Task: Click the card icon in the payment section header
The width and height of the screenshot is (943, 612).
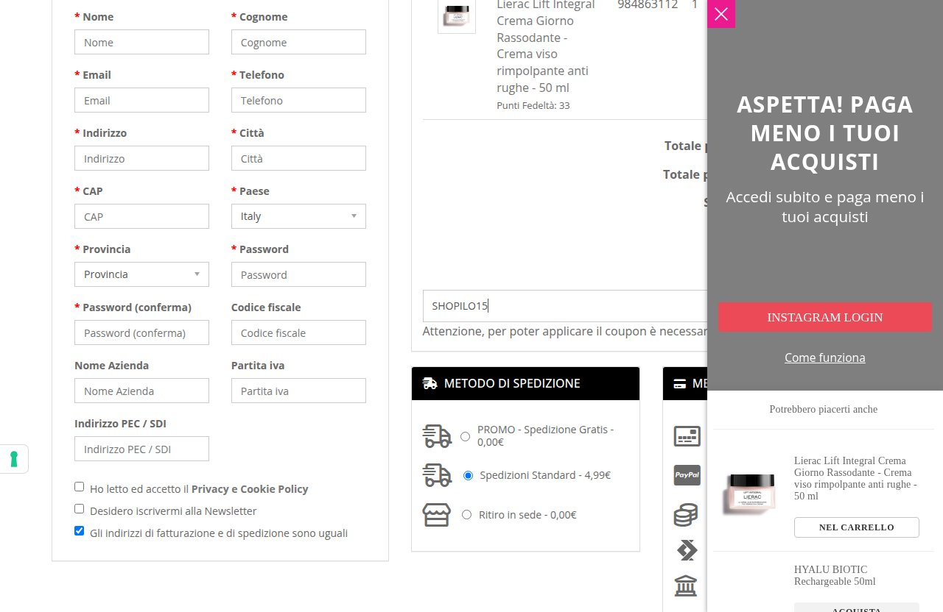Action: click(x=679, y=383)
